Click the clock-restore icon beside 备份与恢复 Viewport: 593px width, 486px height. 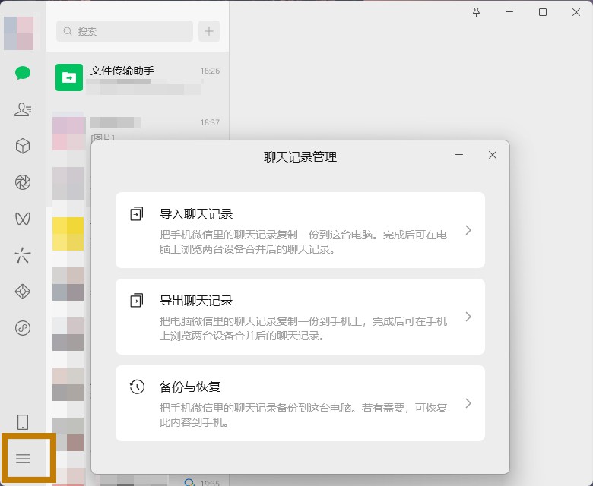pyautogui.click(x=137, y=387)
